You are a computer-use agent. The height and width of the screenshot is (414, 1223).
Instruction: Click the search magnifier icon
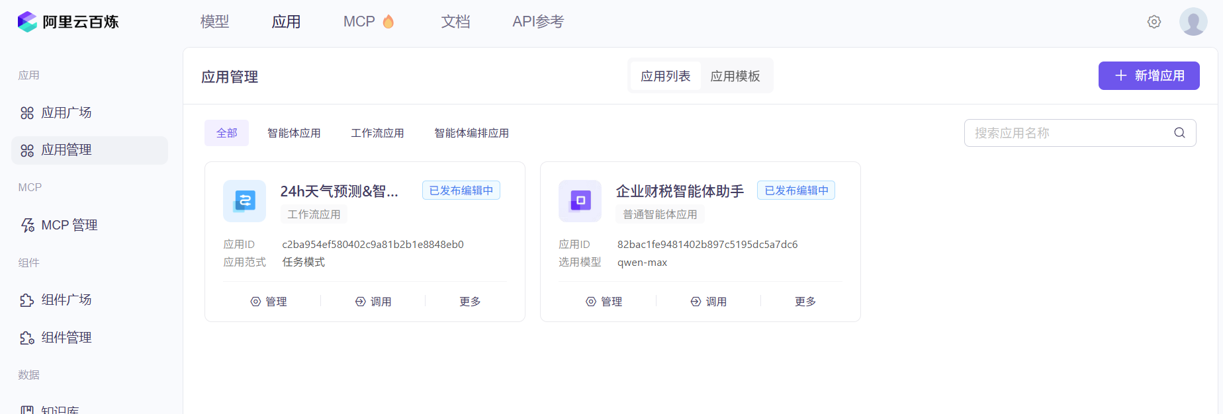pyautogui.click(x=1179, y=133)
